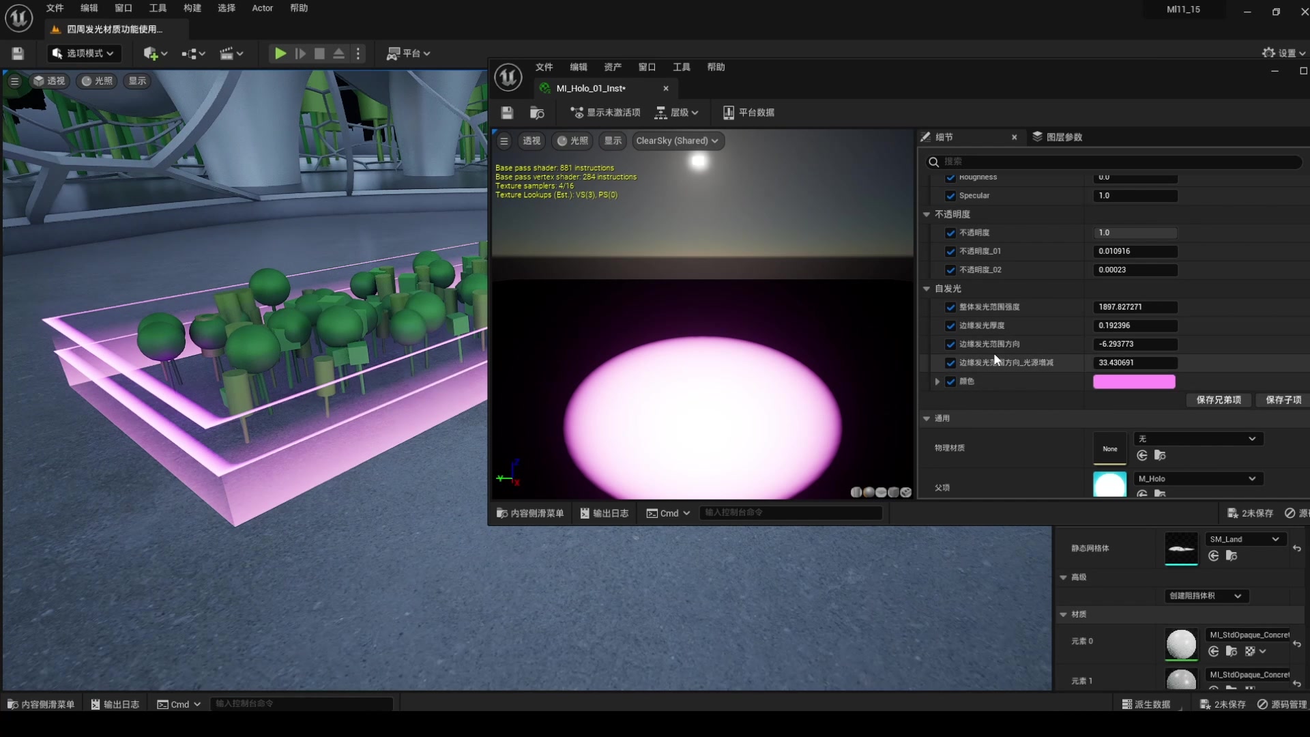Click the green Play button in main toolbar
Viewport: 1310px width, 737px height.
point(280,53)
